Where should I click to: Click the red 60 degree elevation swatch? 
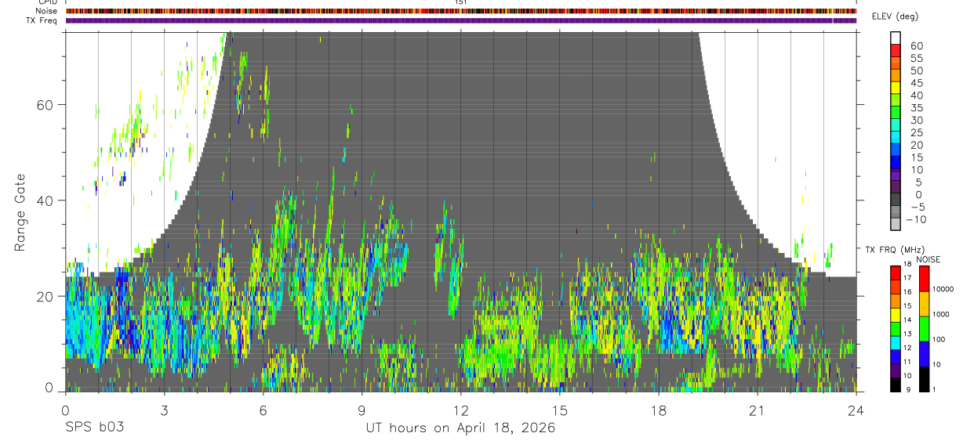click(896, 49)
